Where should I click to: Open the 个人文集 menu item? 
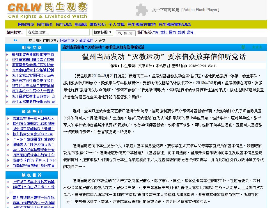pyautogui.click(x=116, y=24)
